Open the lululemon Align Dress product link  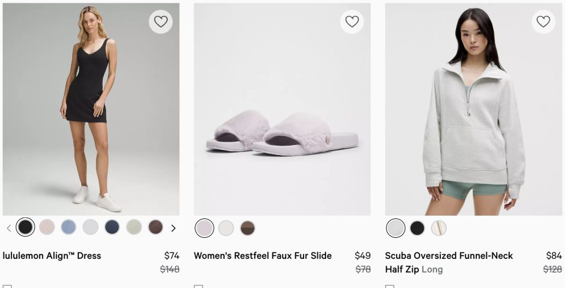[52, 255]
